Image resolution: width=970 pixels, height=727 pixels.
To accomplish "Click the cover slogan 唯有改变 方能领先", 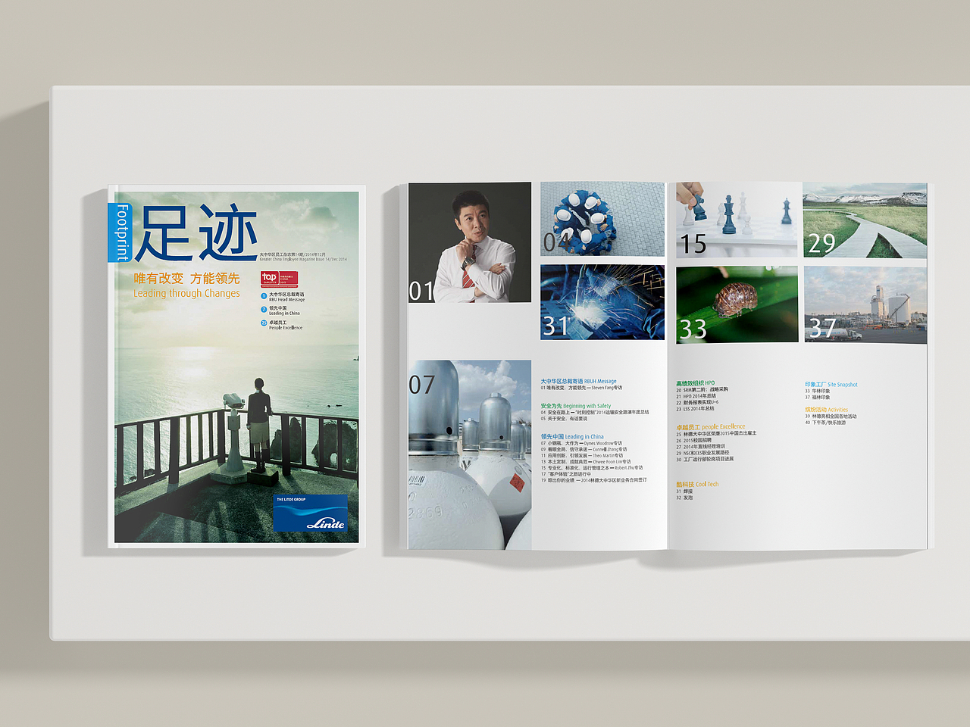I will coord(186,278).
